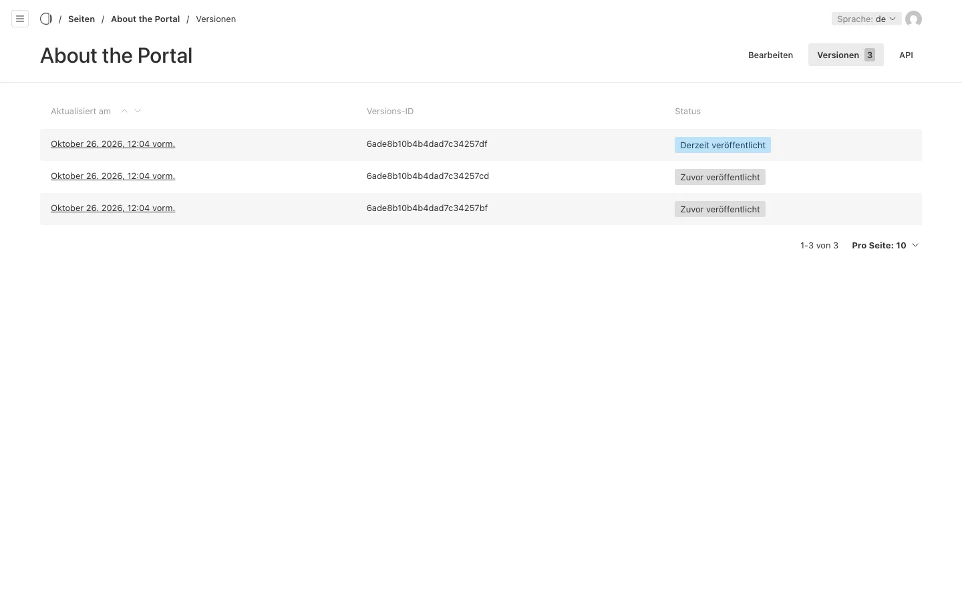
Task: Click the Versions-ID column header
Action: coord(390,111)
